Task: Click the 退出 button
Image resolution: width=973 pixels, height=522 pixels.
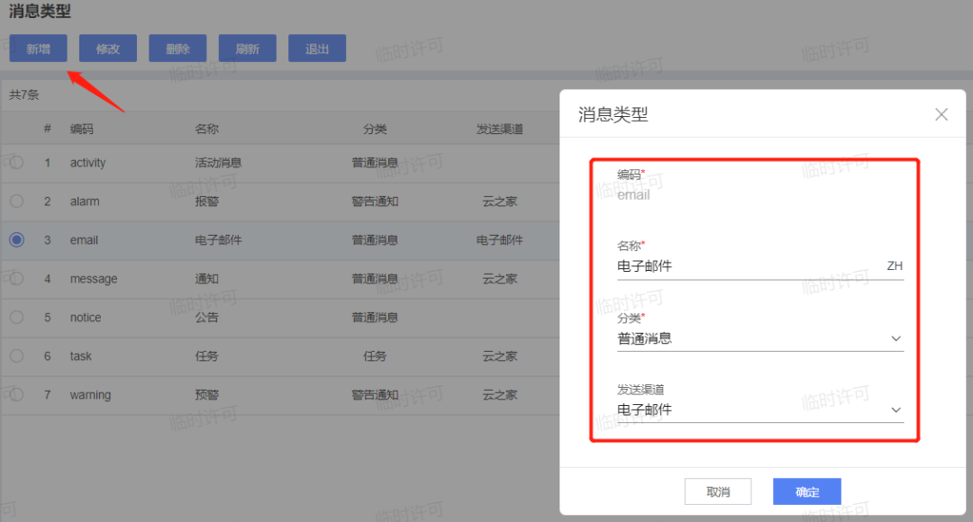Action: (x=317, y=49)
